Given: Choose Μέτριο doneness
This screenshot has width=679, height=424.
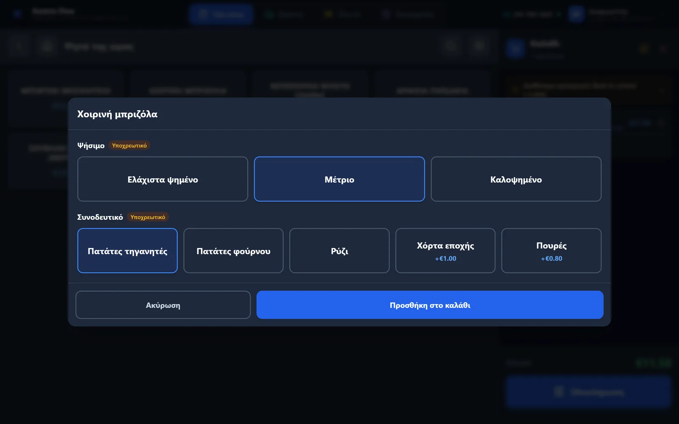Looking at the screenshot, I should click(x=339, y=179).
